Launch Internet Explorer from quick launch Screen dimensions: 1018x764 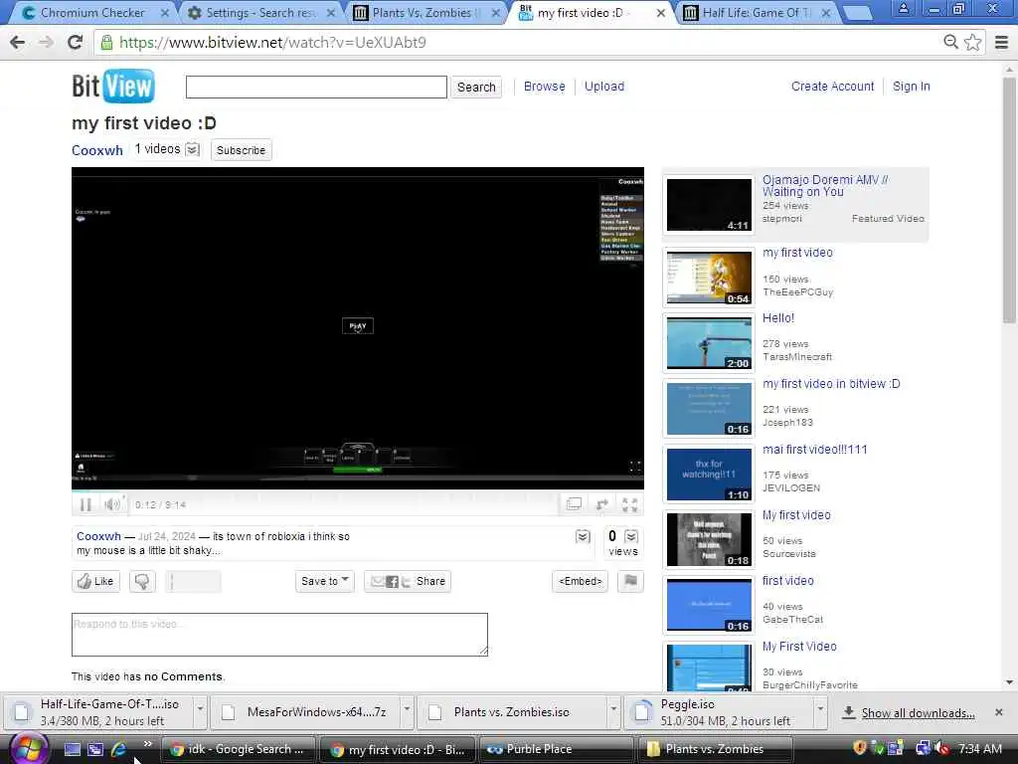[119, 749]
